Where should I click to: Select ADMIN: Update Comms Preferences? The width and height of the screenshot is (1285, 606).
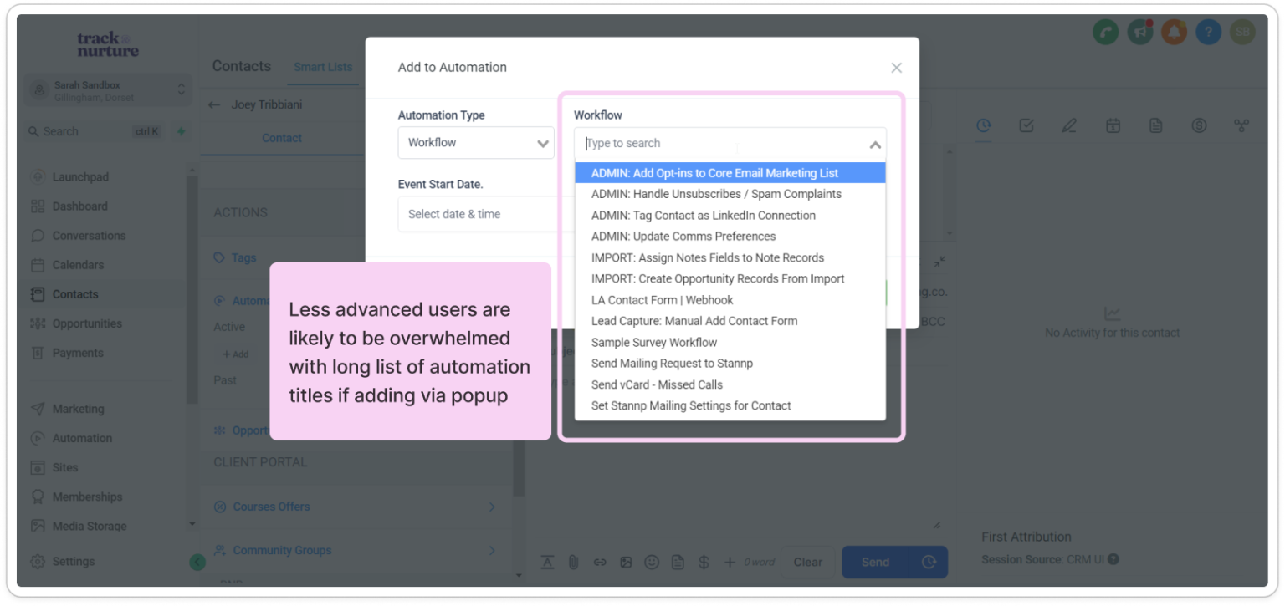click(730, 237)
